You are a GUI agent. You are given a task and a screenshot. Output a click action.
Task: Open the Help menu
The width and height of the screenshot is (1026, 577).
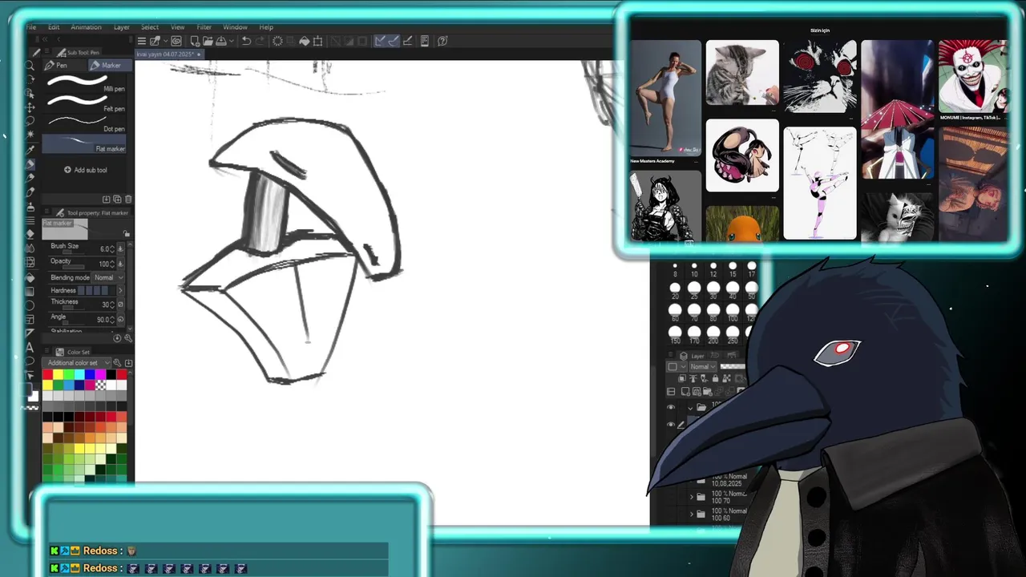click(x=266, y=27)
